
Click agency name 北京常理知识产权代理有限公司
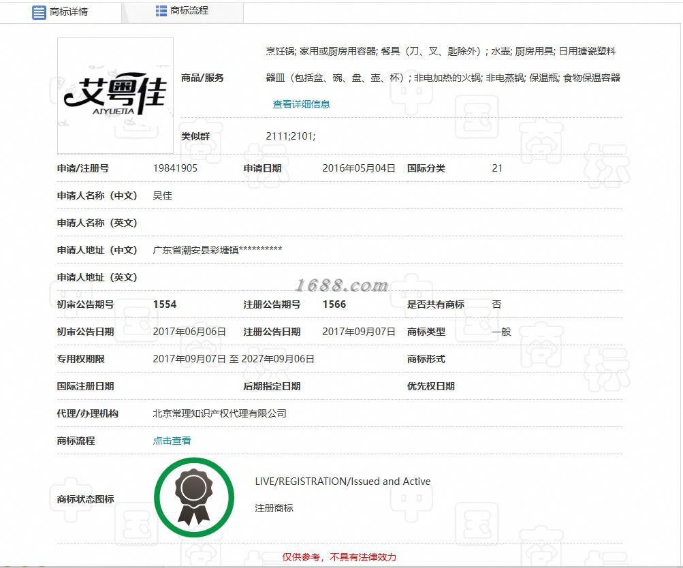coord(219,413)
